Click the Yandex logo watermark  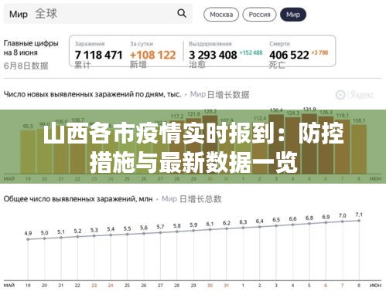coord(355,95)
